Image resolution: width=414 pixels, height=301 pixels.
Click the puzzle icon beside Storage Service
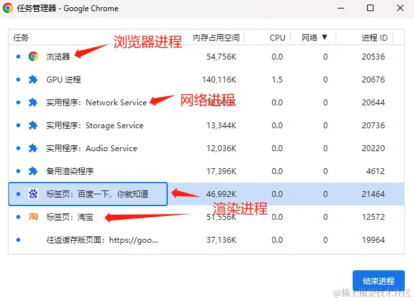click(33, 126)
